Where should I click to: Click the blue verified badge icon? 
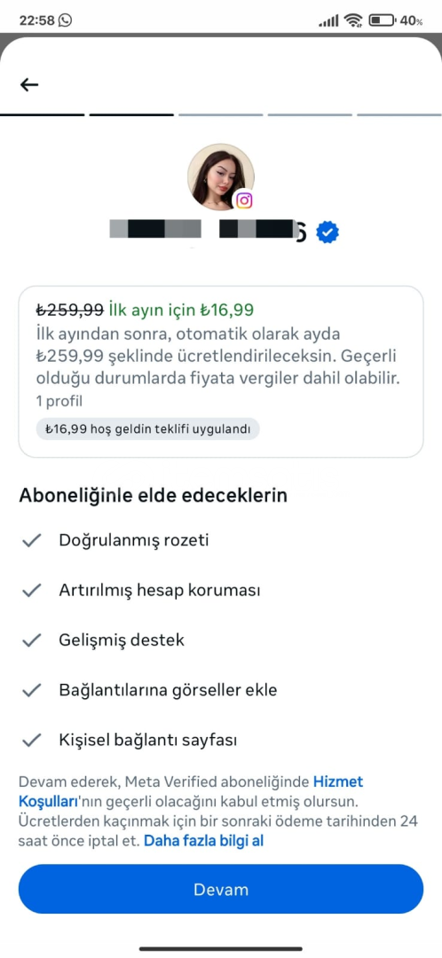click(328, 232)
